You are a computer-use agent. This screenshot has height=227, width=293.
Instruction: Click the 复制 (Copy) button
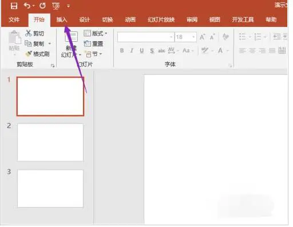34,43
